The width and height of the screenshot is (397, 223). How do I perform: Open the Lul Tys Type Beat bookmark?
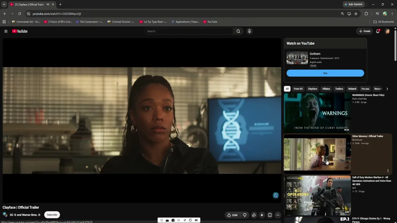click(153, 22)
